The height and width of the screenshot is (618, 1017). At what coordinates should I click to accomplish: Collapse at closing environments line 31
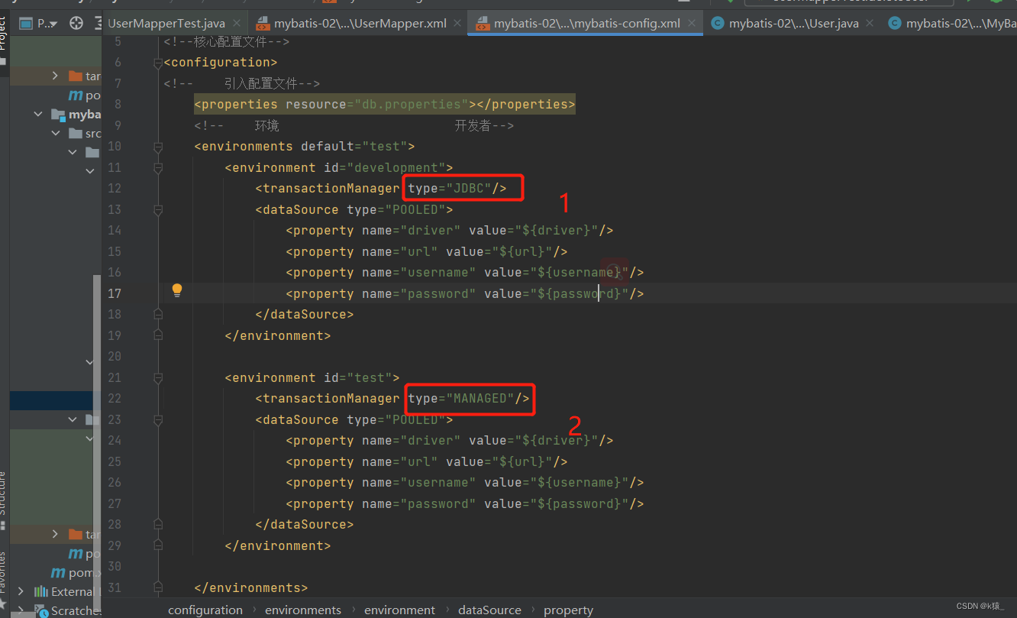click(158, 587)
